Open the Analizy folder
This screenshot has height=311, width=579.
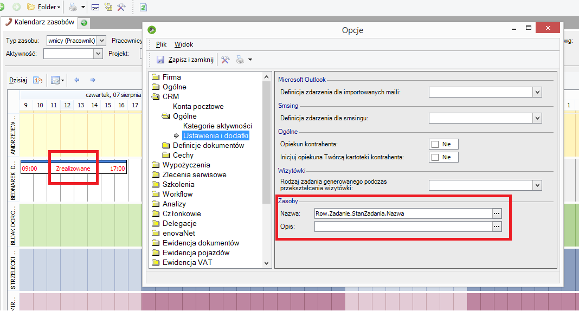pyautogui.click(x=174, y=204)
